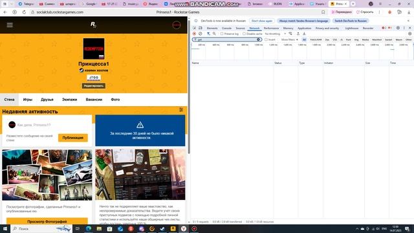This screenshot has height=233, width=414.
Task: Open Bandicam recorder in taskbar
Action: click(x=194, y=228)
